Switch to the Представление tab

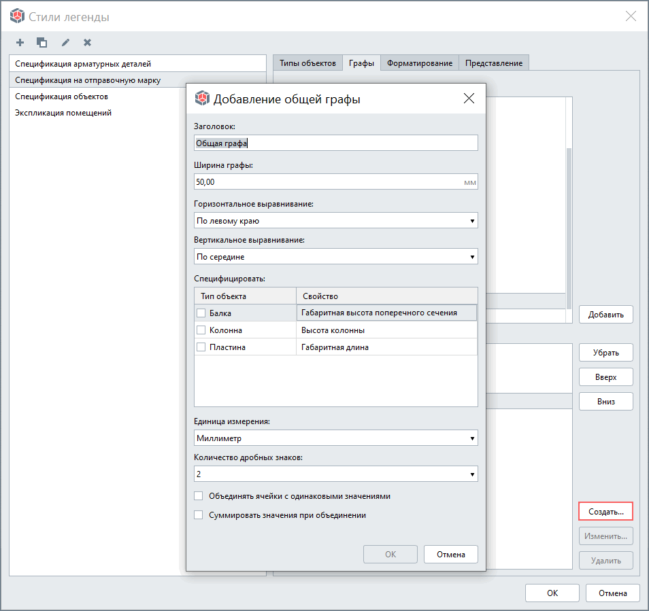(x=494, y=63)
